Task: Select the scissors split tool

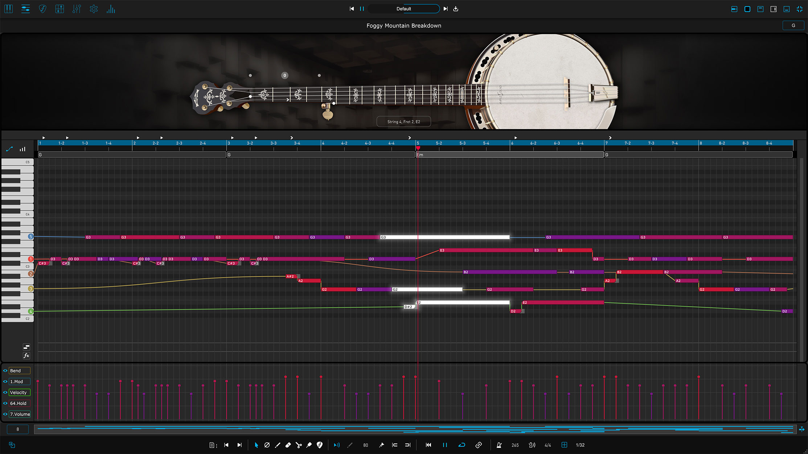Action: pyautogui.click(x=299, y=445)
